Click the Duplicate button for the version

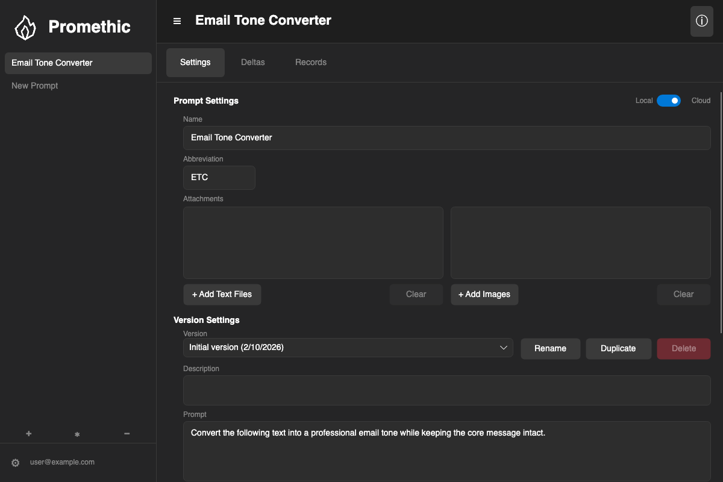pyautogui.click(x=618, y=348)
